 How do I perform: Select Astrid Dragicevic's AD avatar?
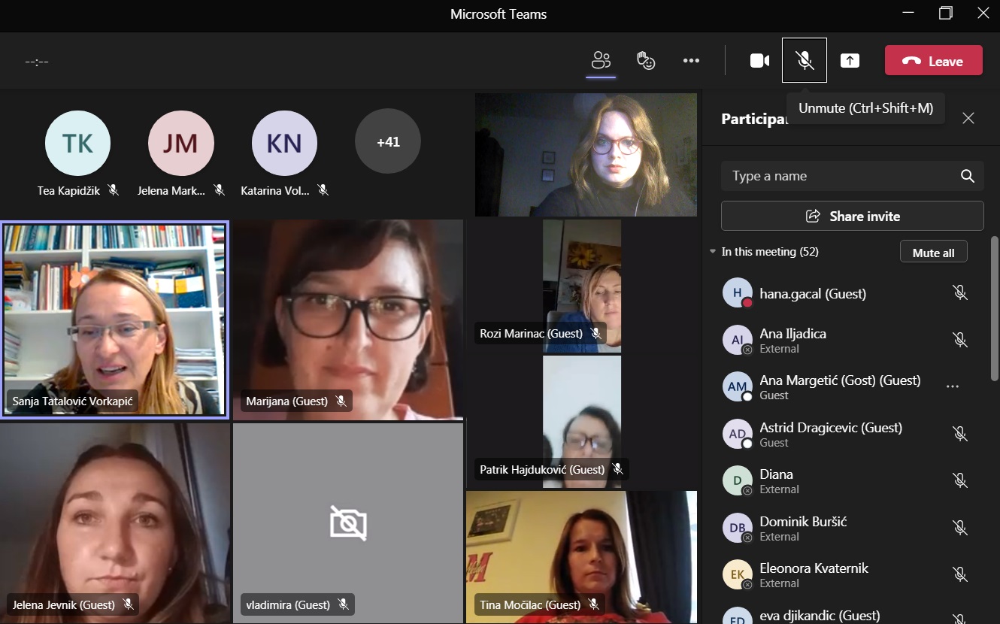pyautogui.click(x=738, y=434)
